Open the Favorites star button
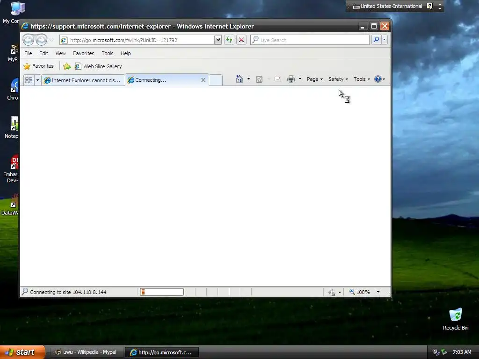This screenshot has width=479, height=359. [x=38, y=66]
